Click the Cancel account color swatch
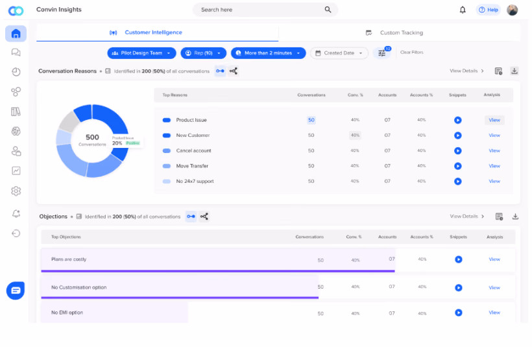Image resolution: width=532 pixels, height=347 pixels. click(167, 150)
